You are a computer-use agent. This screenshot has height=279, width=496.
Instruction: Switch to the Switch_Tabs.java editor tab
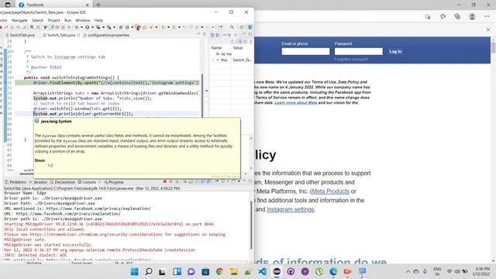pos(61,35)
